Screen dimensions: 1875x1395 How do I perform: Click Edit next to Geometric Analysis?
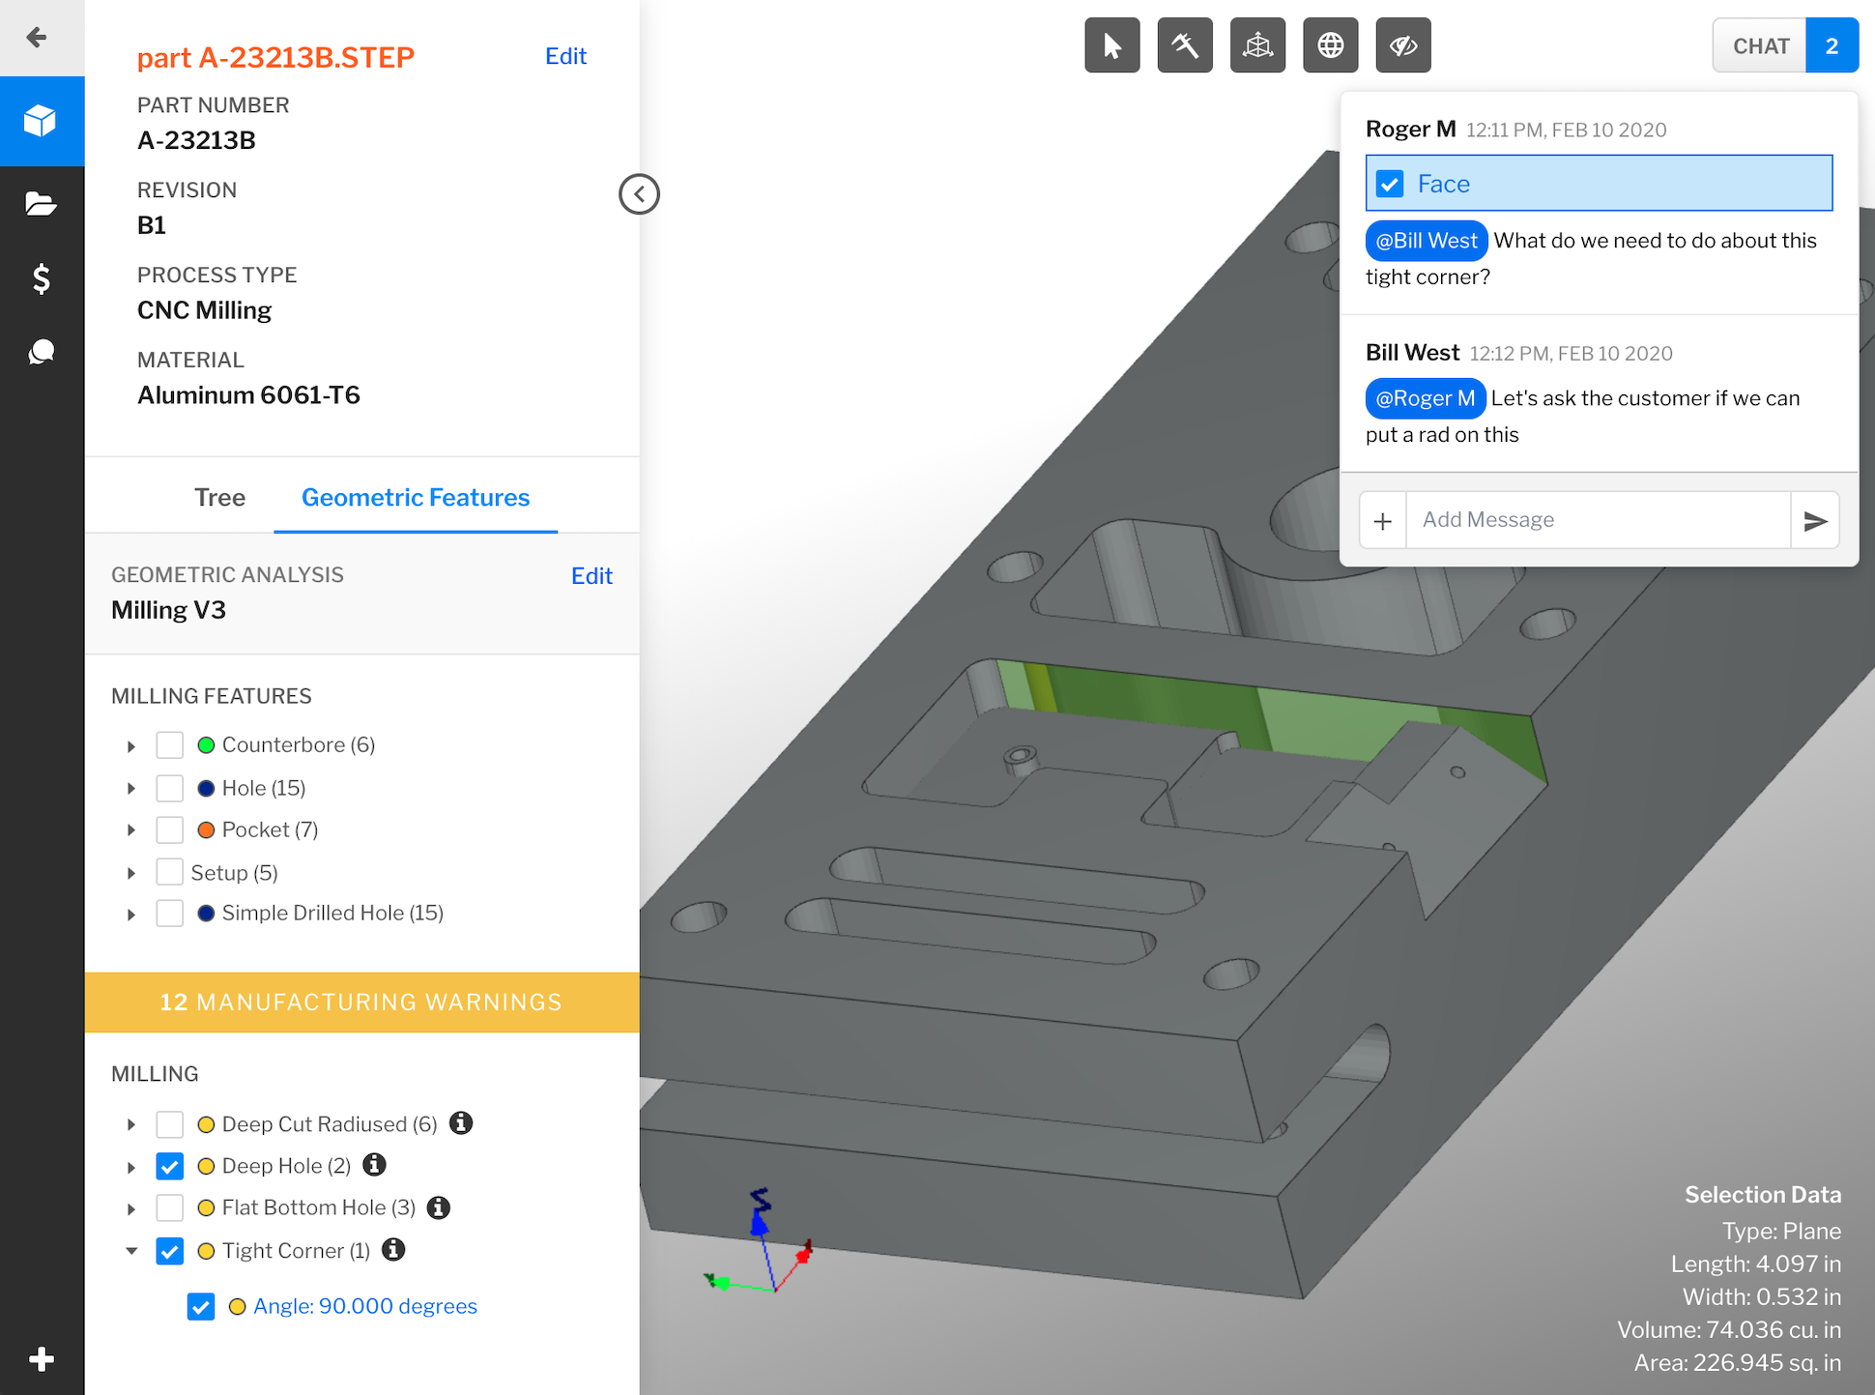[x=591, y=575]
